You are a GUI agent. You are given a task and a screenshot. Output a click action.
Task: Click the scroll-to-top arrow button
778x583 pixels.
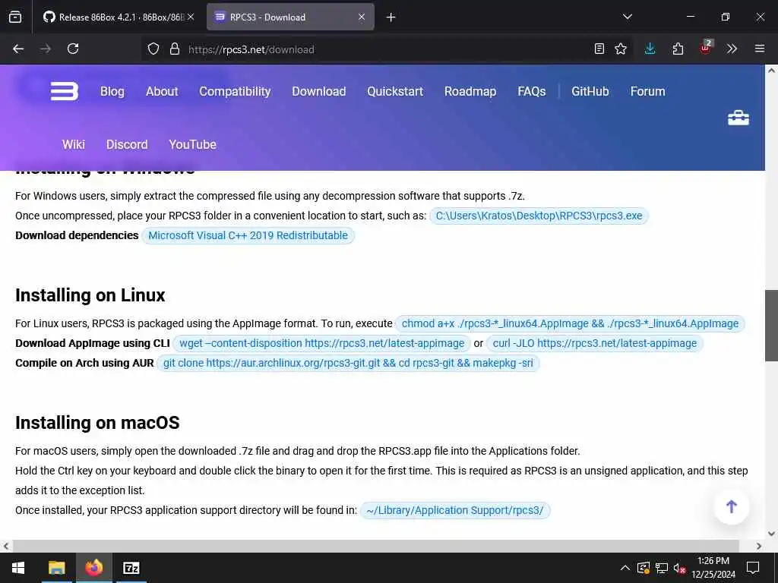tap(732, 506)
